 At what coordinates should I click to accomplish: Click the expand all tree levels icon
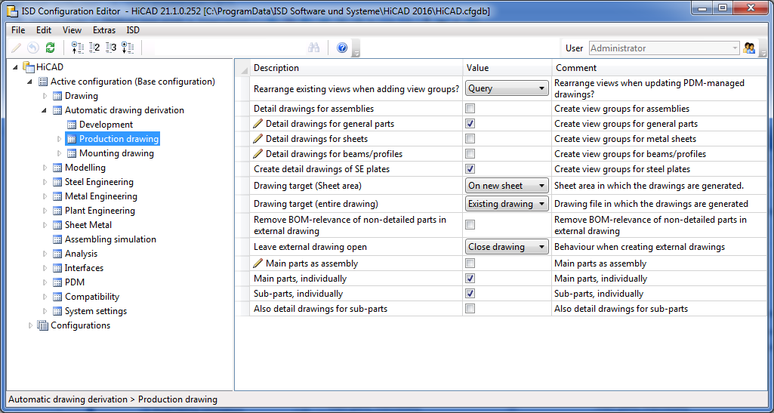pos(128,48)
